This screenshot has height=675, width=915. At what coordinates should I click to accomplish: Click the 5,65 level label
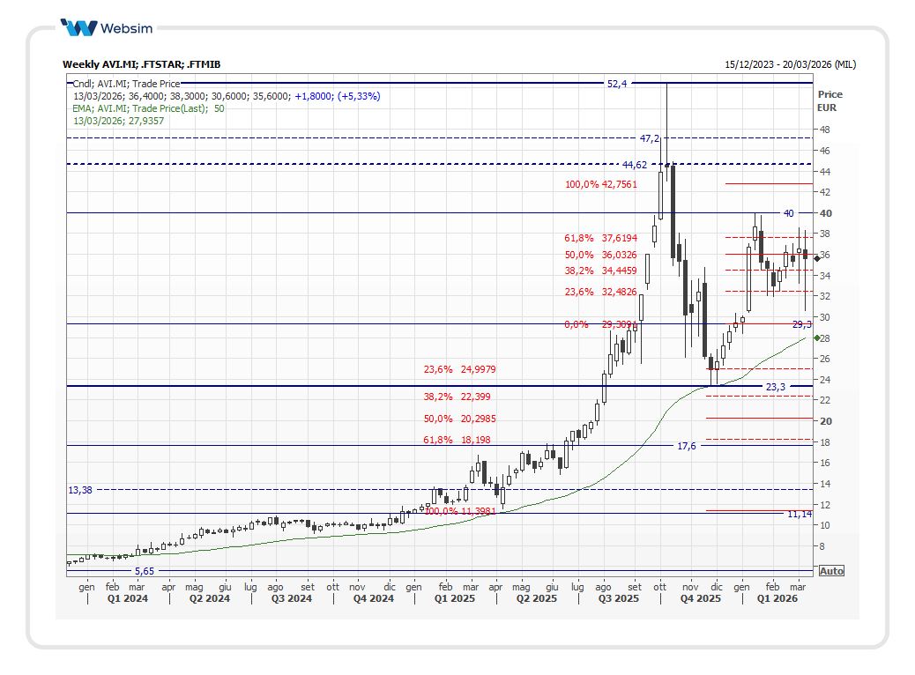(144, 571)
